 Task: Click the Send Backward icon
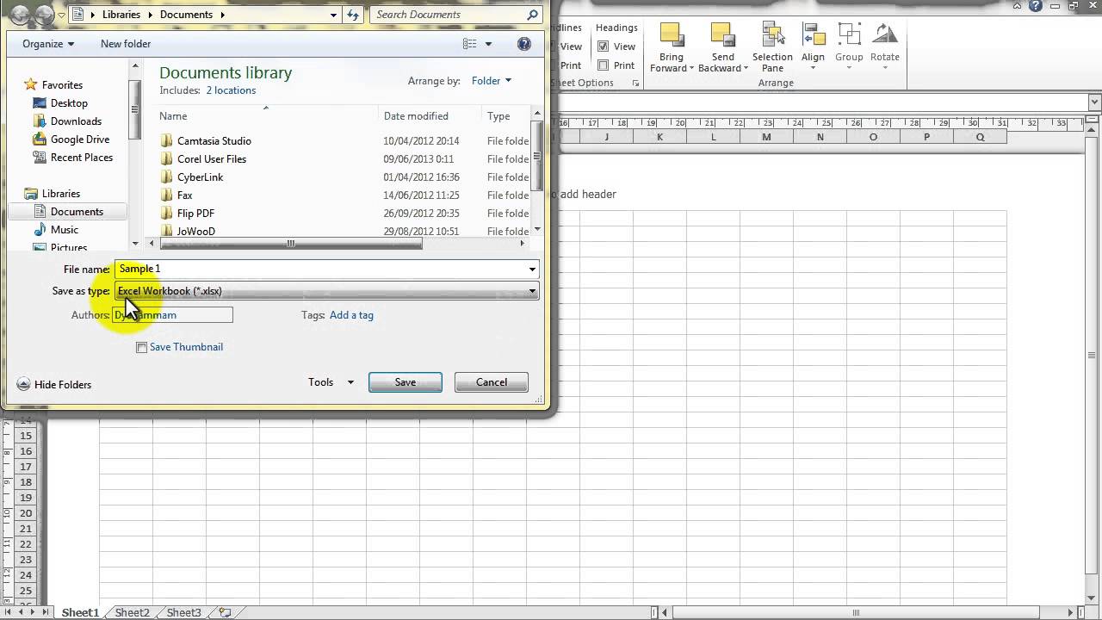coord(722,34)
